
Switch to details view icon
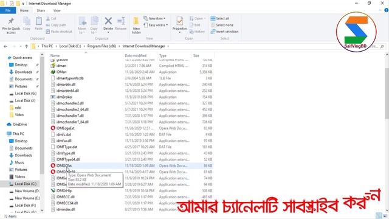379,216
